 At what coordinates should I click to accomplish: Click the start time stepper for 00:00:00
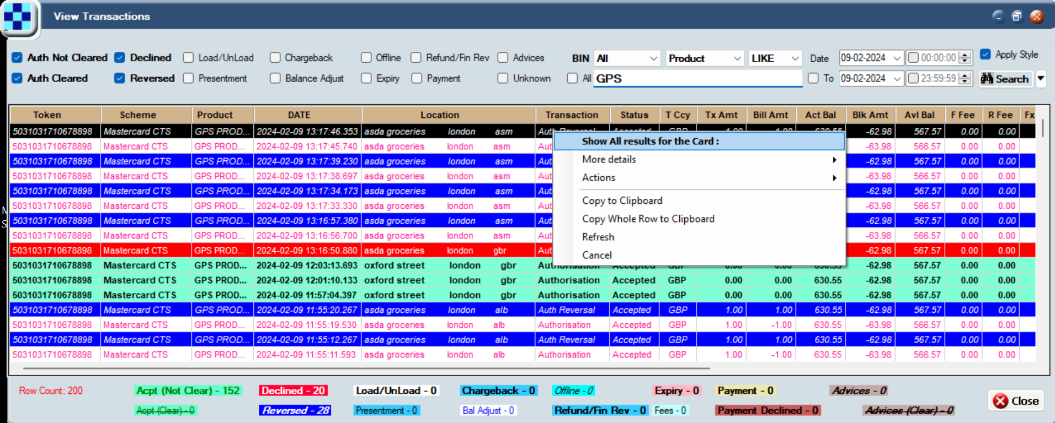pyautogui.click(x=965, y=58)
